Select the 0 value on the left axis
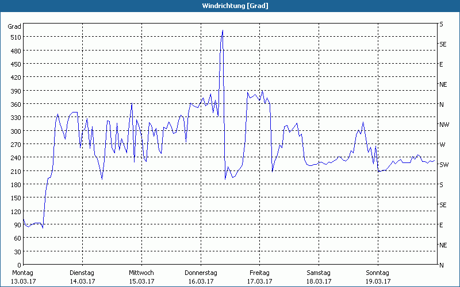Image resolution: width=460 pixels, height=287 pixels. coord(20,265)
